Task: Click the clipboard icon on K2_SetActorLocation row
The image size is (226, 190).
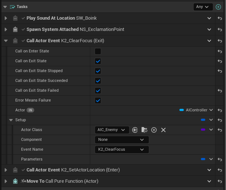Action: pos(15,170)
